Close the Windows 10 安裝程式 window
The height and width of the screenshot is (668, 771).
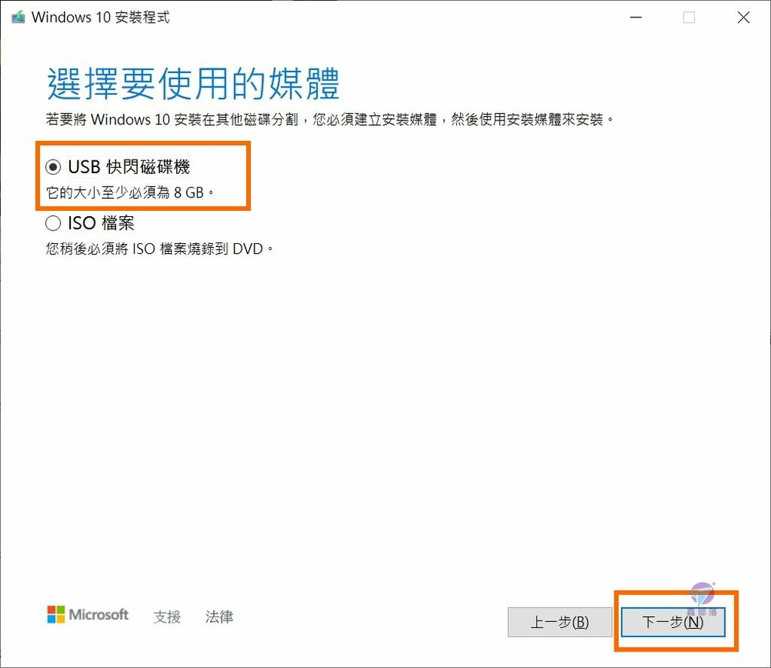743,17
